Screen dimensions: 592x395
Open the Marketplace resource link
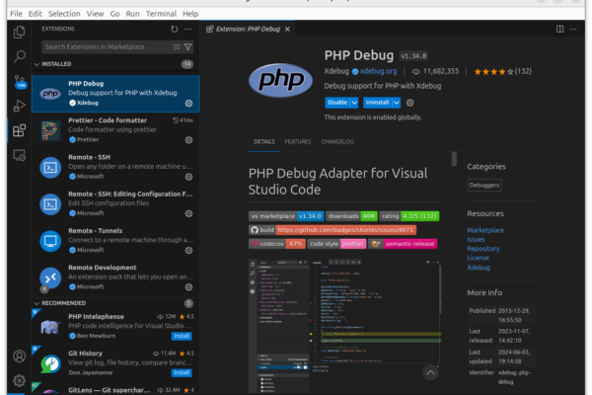(485, 230)
